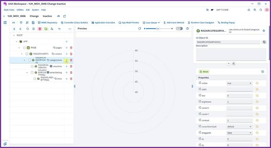Tick the RADARLINESETTING1 row checkbox
The width and height of the screenshot is (271, 148).
pos(35,79)
